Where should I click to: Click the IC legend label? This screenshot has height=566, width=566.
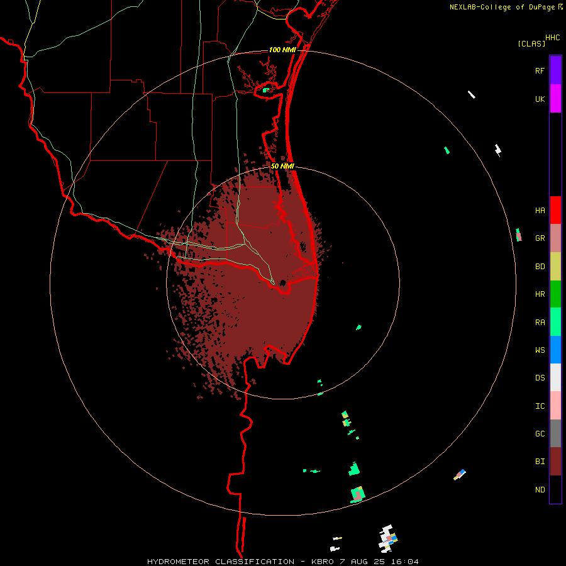(x=540, y=406)
